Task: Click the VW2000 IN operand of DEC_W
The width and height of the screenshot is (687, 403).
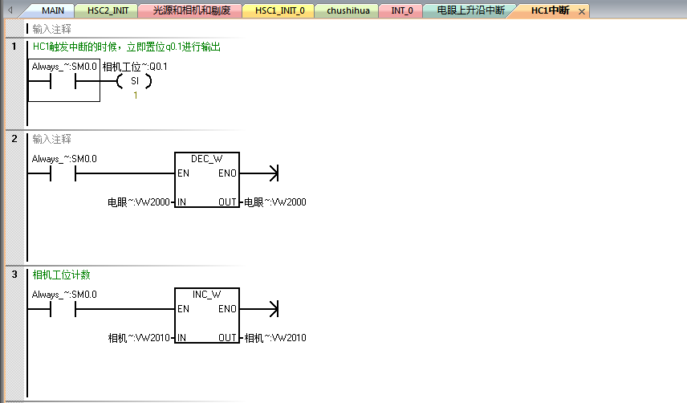Action: [x=140, y=202]
